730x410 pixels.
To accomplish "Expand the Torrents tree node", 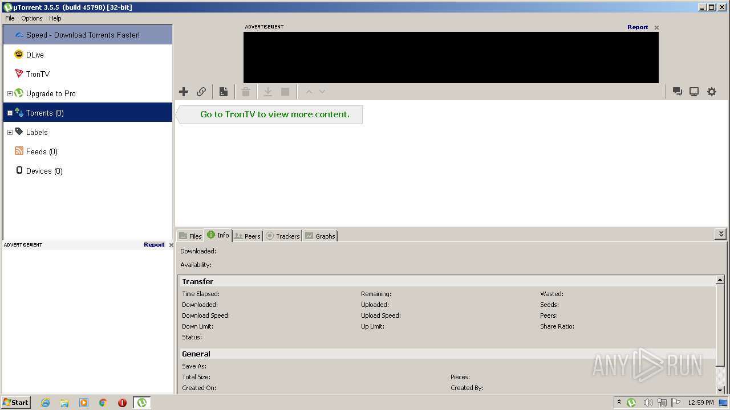I will point(10,113).
